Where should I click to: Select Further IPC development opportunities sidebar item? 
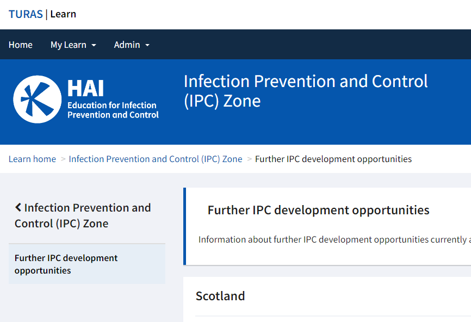click(x=87, y=264)
